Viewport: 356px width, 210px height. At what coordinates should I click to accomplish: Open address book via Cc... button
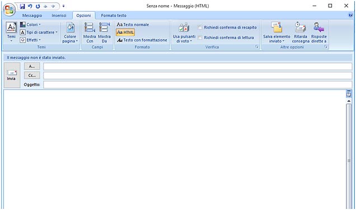point(32,76)
